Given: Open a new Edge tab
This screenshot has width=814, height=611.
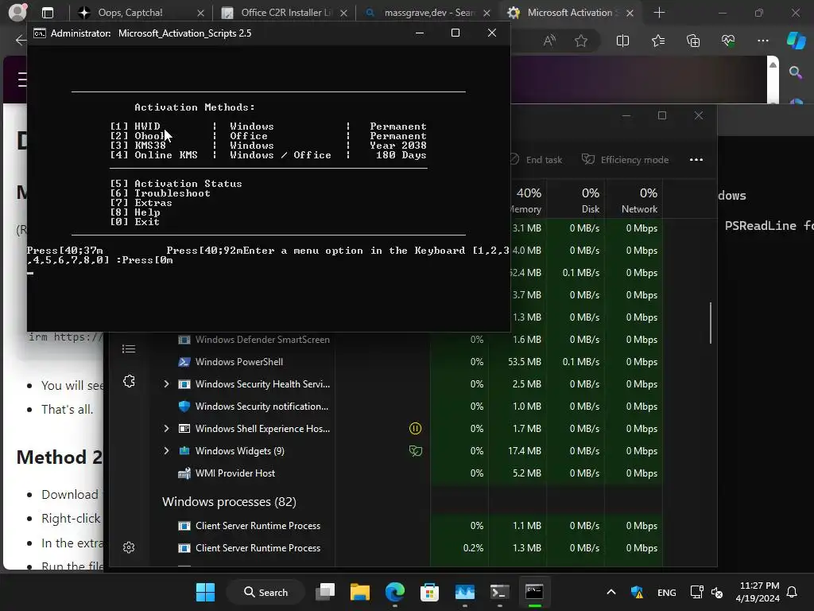Looking at the screenshot, I should pyautogui.click(x=659, y=13).
